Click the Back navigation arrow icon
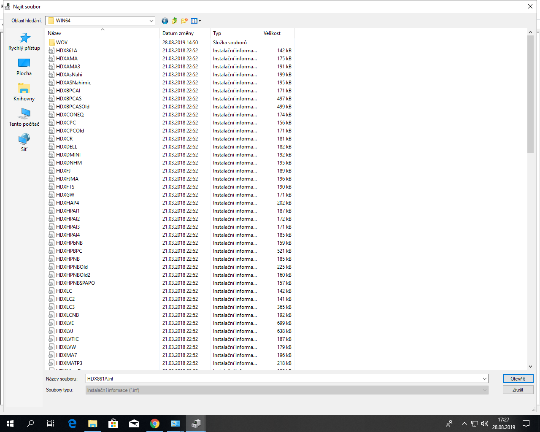Image resolution: width=540 pixels, height=432 pixels. [165, 21]
